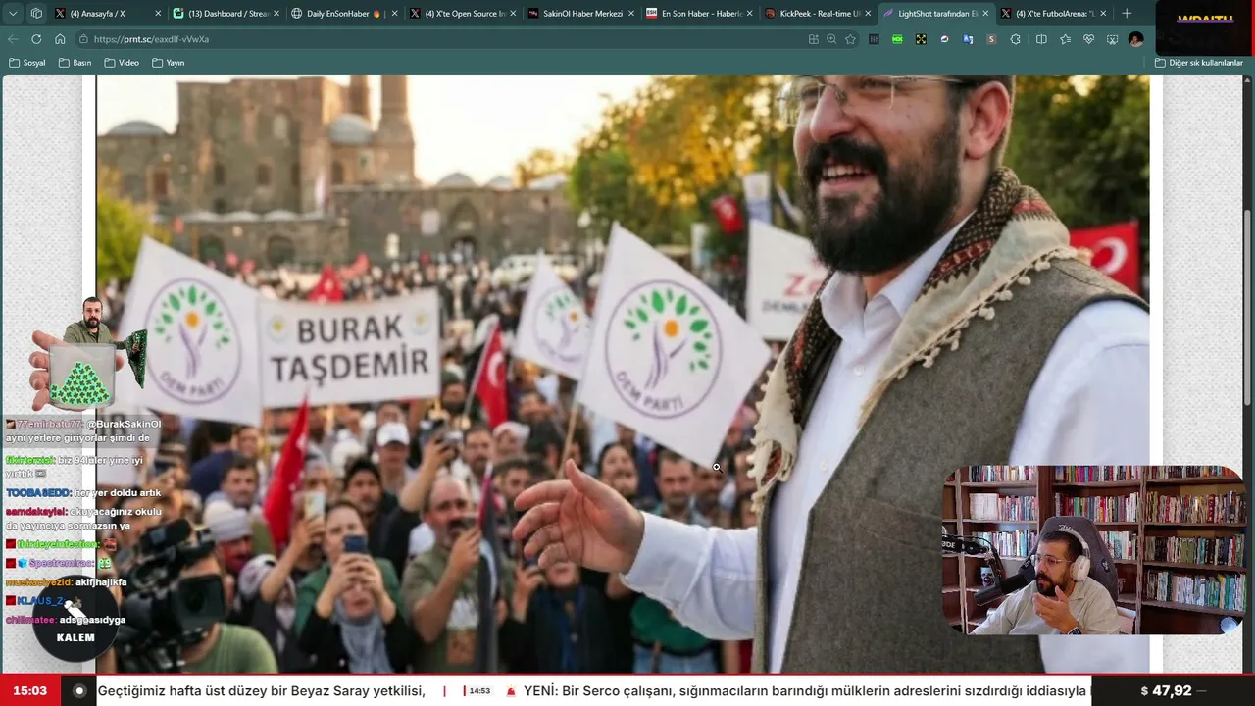
Task: Click chat username KLAUS_Z
Action: pyautogui.click(x=39, y=601)
